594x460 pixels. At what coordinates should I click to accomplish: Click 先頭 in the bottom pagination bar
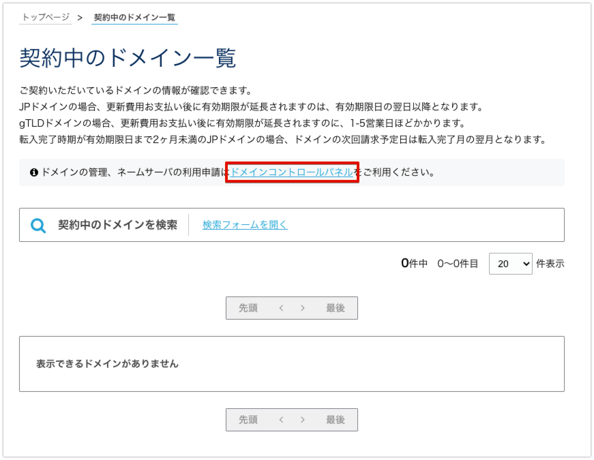(247, 420)
